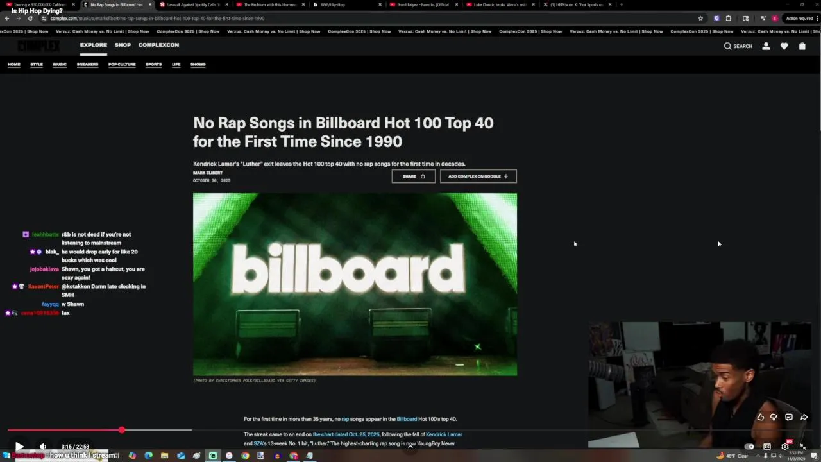Screen dimensions: 821x462
Task: Click the Billboard article image
Action: coord(355,284)
